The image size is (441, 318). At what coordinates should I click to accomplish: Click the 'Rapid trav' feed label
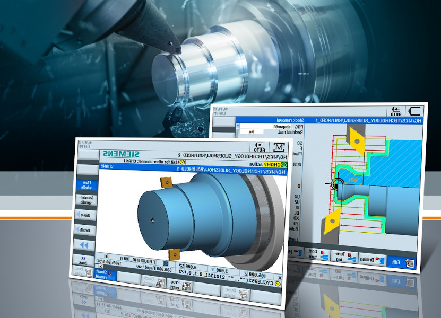click(x=146, y=266)
